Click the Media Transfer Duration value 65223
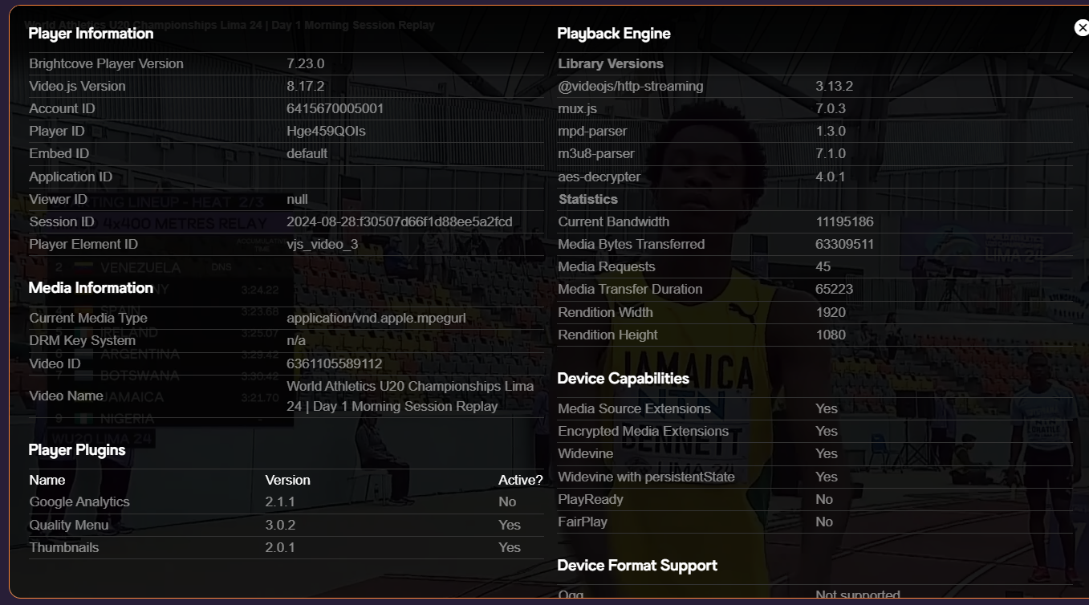This screenshot has width=1089, height=605. pyautogui.click(x=835, y=289)
